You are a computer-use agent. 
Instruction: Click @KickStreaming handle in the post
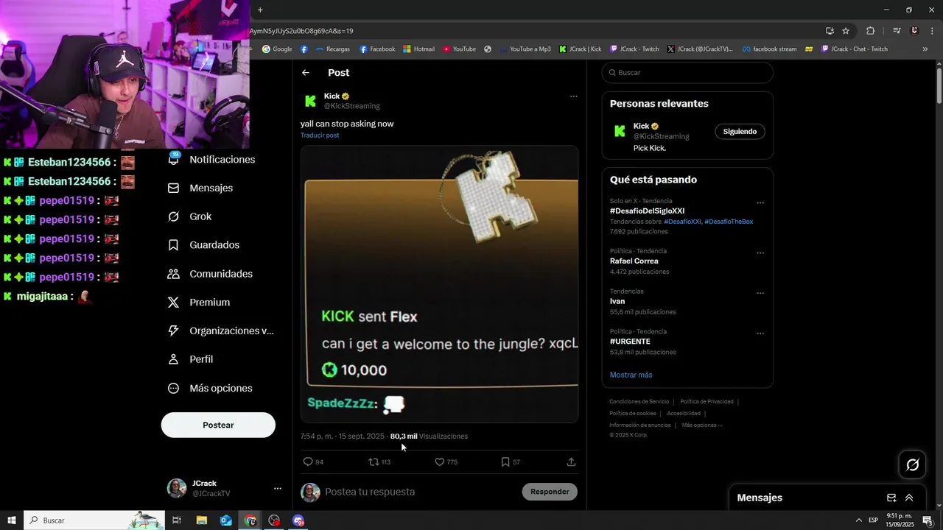(x=352, y=106)
